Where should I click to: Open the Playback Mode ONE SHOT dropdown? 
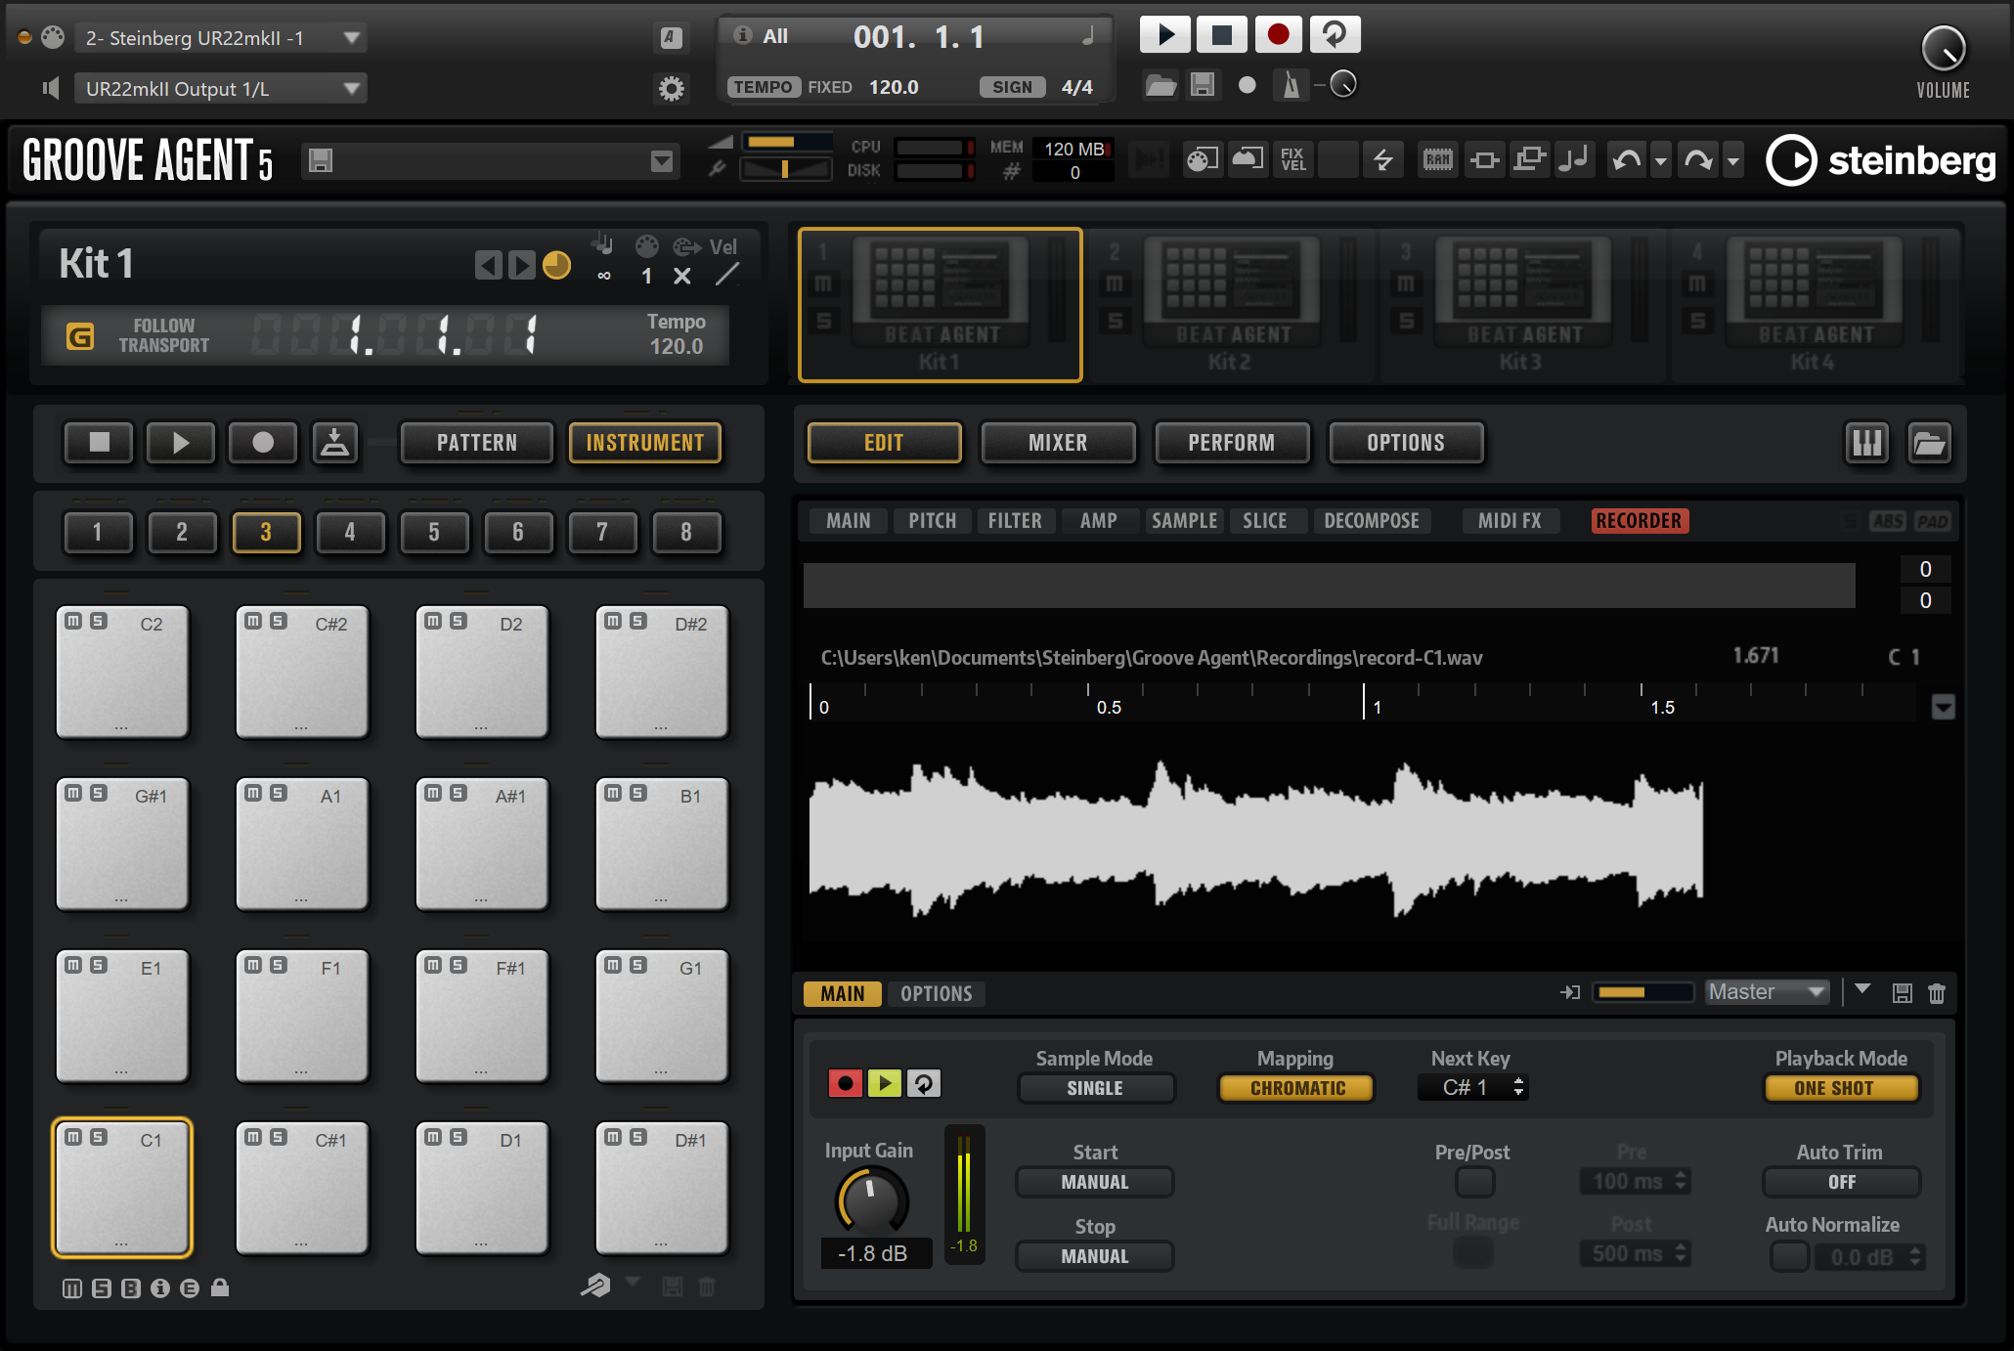tap(1842, 1088)
